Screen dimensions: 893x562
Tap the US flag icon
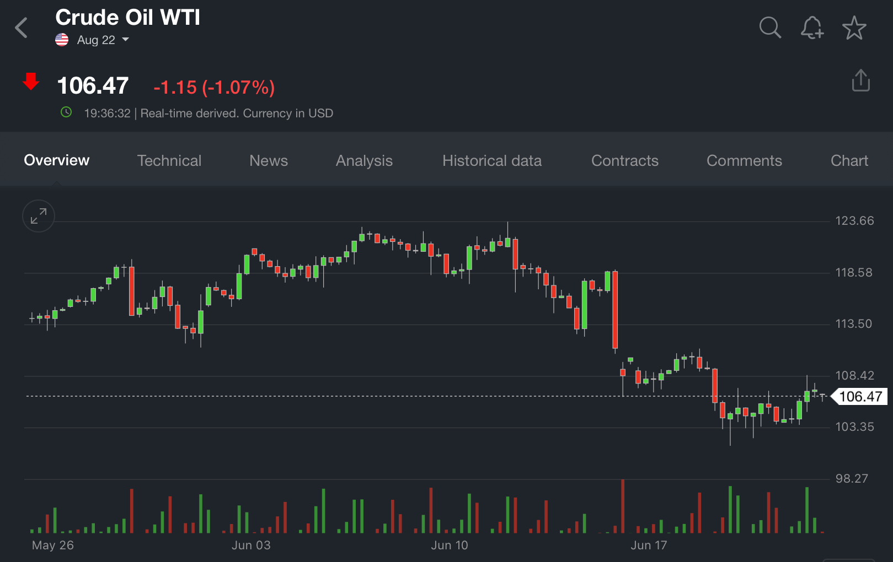[x=62, y=40]
